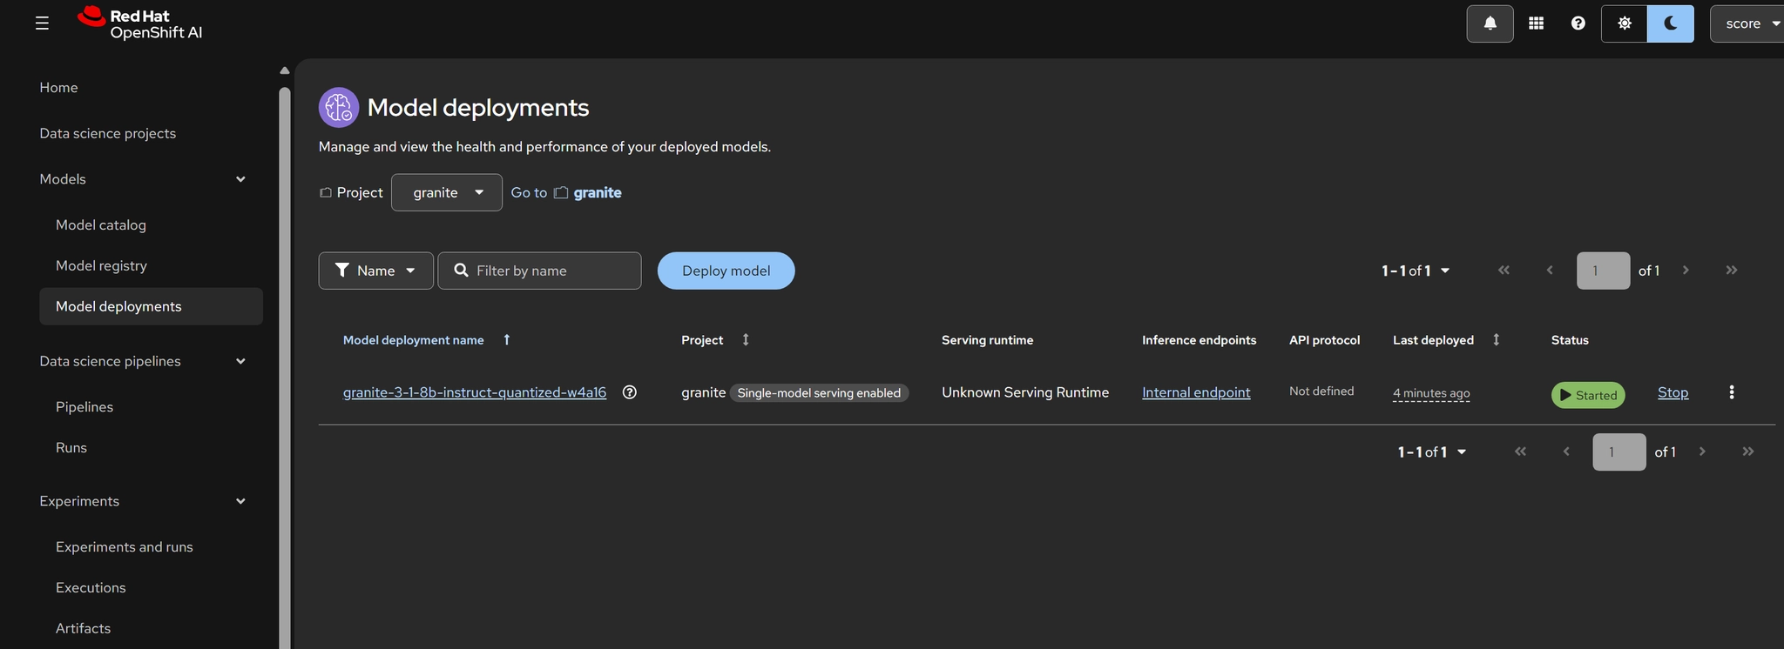
Task: Open Data science projects page
Action: (x=108, y=133)
